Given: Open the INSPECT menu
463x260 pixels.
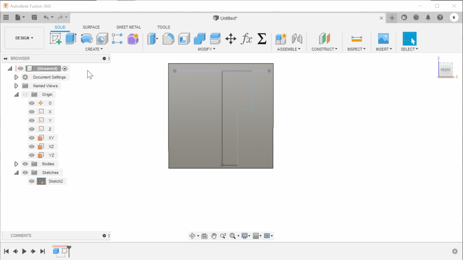Looking at the screenshot, I should (356, 49).
